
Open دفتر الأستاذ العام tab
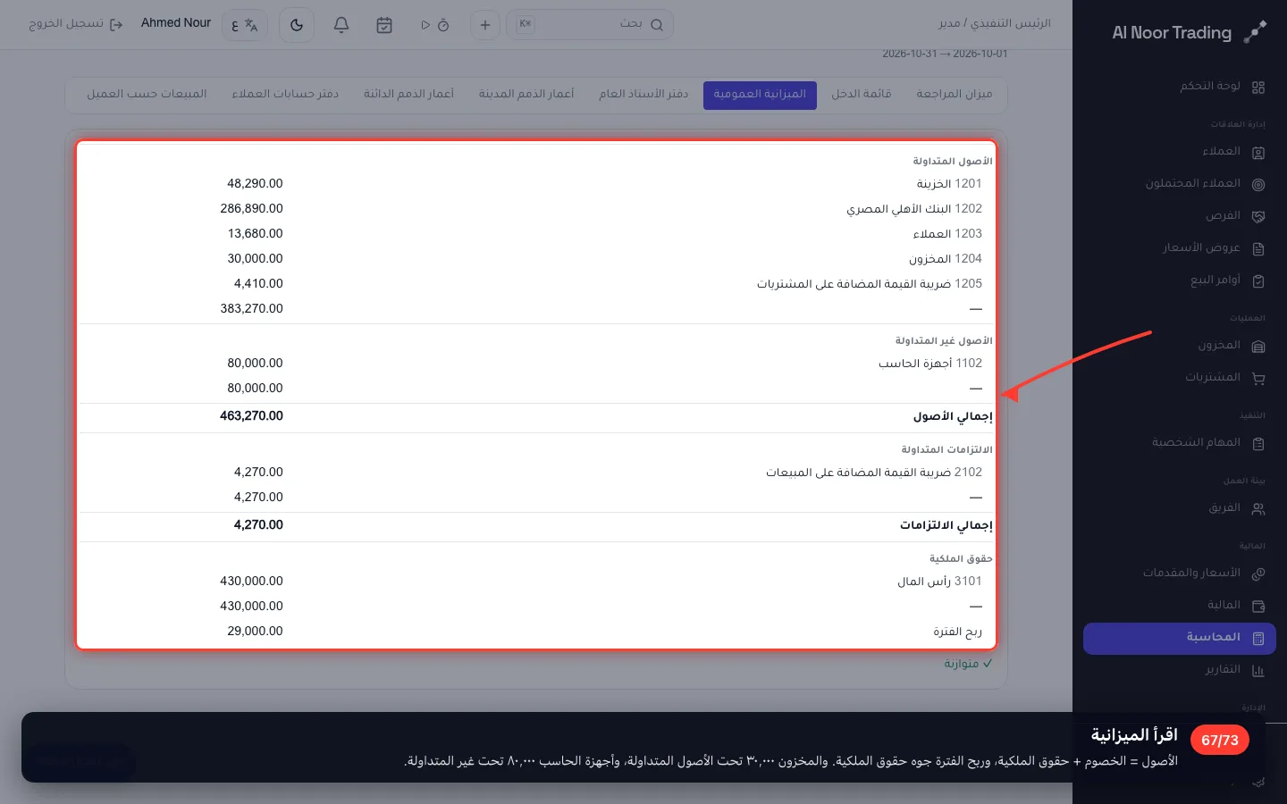pyautogui.click(x=643, y=94)
